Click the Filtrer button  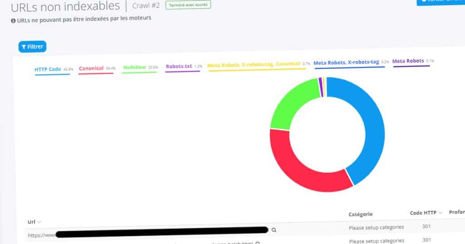tap(32, 47)
